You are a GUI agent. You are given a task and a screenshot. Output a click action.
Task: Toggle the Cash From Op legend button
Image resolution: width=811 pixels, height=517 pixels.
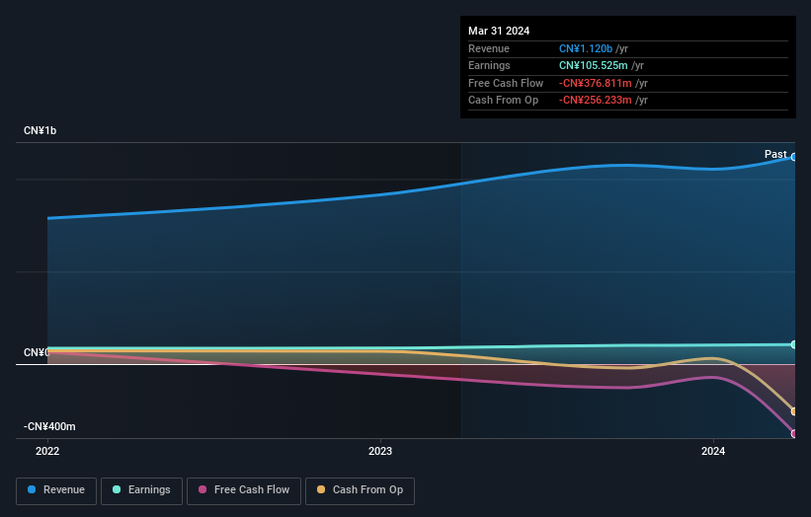click(360, 490)
